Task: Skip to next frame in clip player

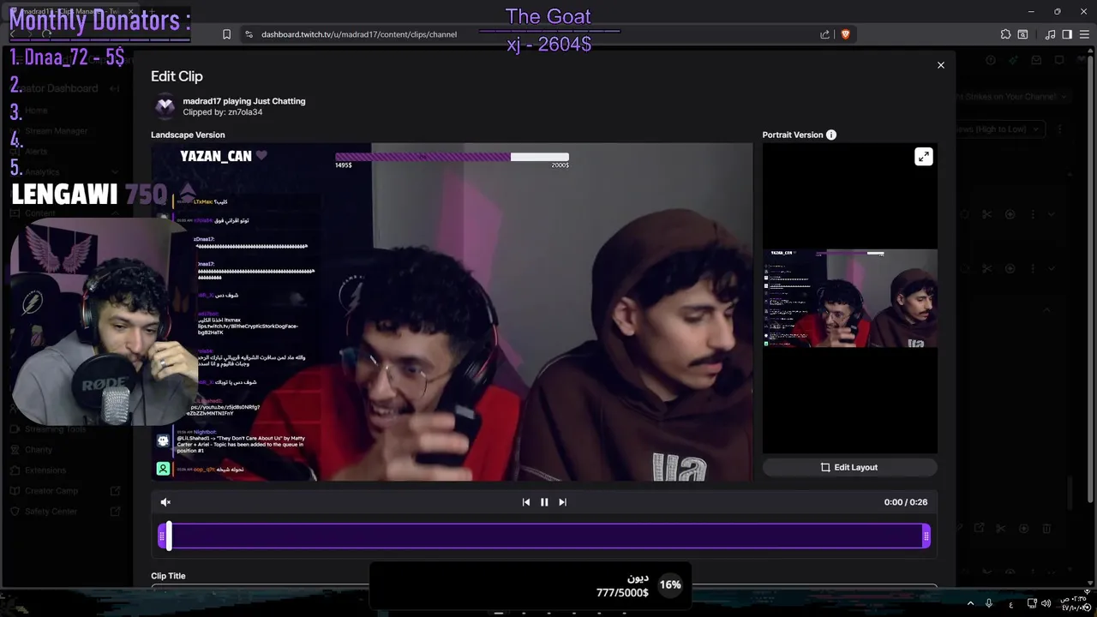Action: point(562,502)
